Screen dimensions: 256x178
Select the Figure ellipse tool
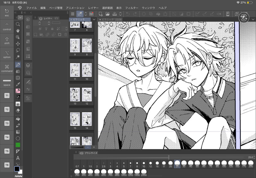tap(18, 139)
